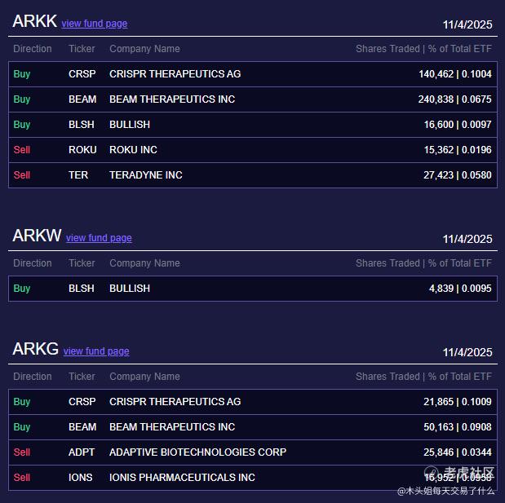505x503 pixels.
Task: Click Company Name column header in ARKG
Action: tap(144, 377)
